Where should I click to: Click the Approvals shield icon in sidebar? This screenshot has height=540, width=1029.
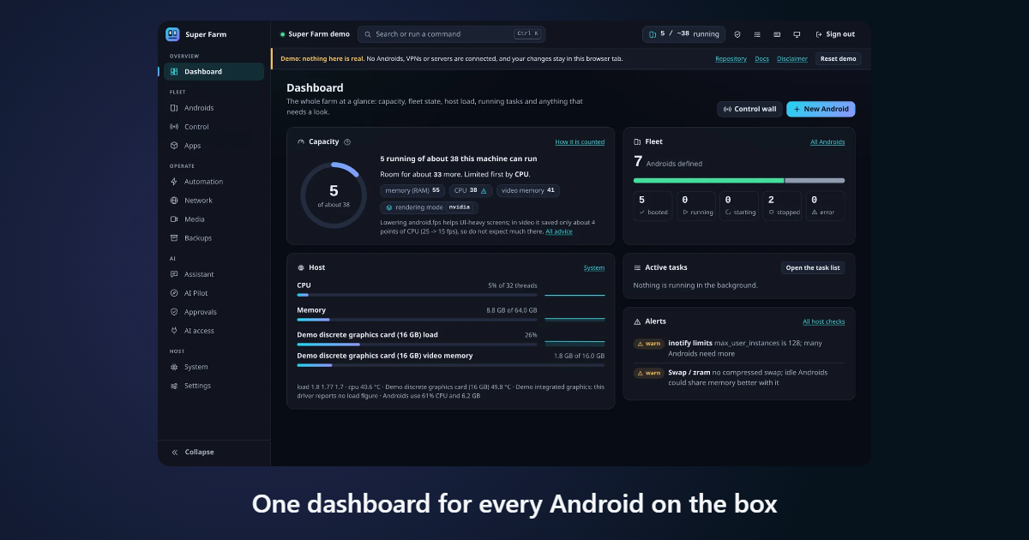[x=174, y=312]
